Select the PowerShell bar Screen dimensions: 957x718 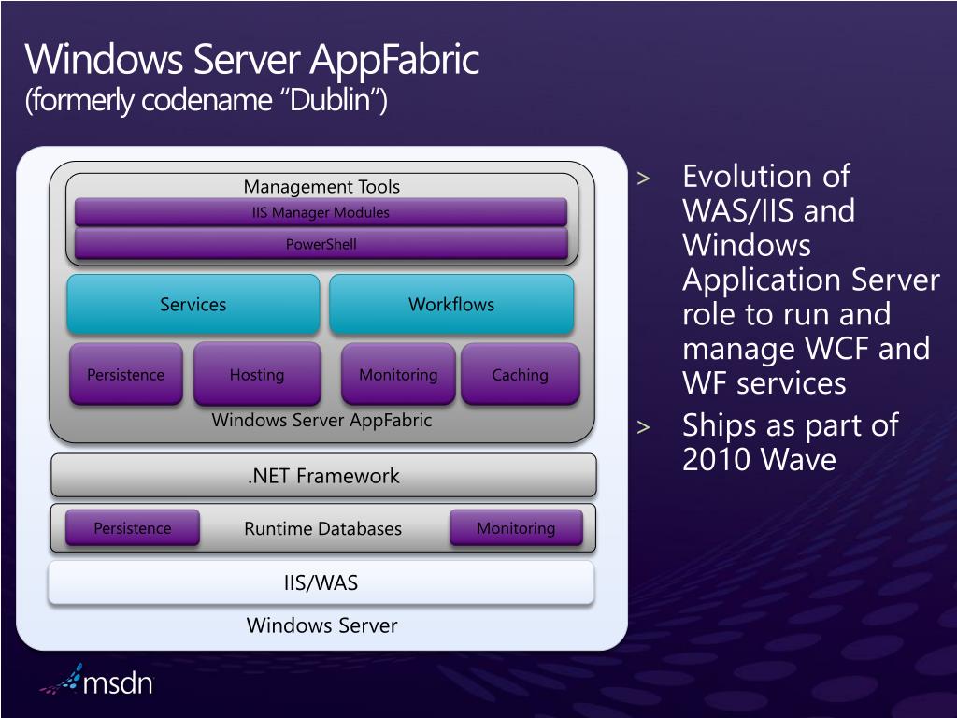[321, 244]
